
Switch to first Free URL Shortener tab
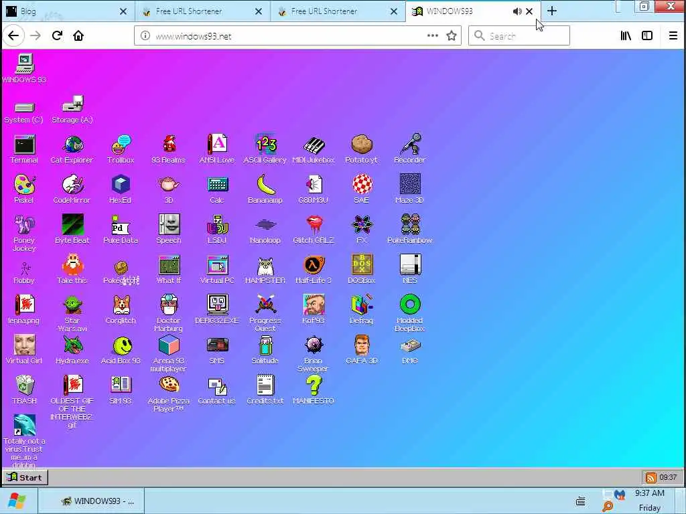(x=203, y=11)
